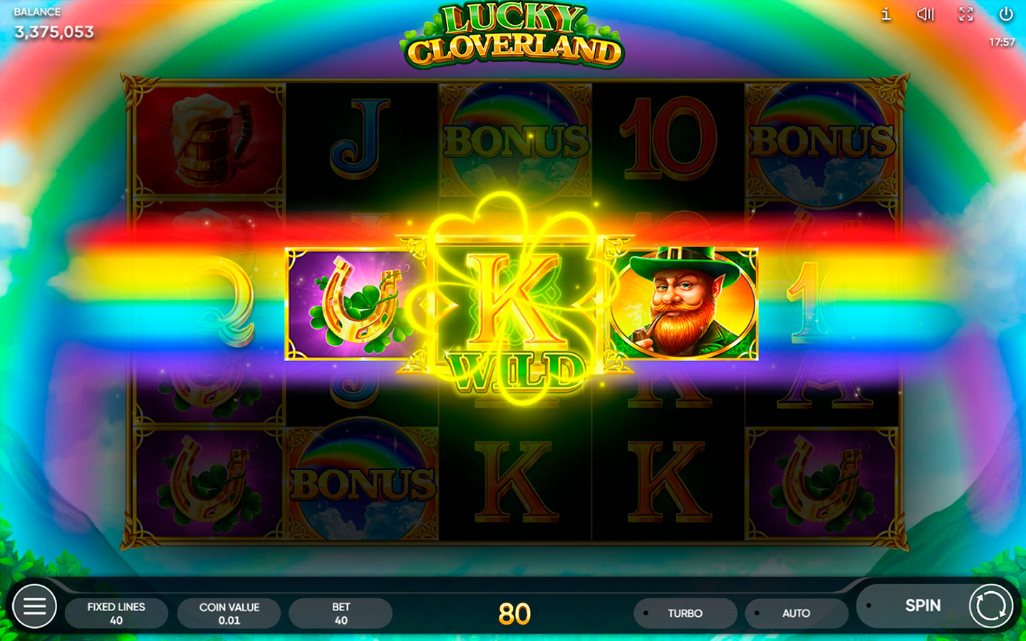
Task: Click the leprechaun symbol on the reels
Action: pyautogui.click(x=681, y=303)
